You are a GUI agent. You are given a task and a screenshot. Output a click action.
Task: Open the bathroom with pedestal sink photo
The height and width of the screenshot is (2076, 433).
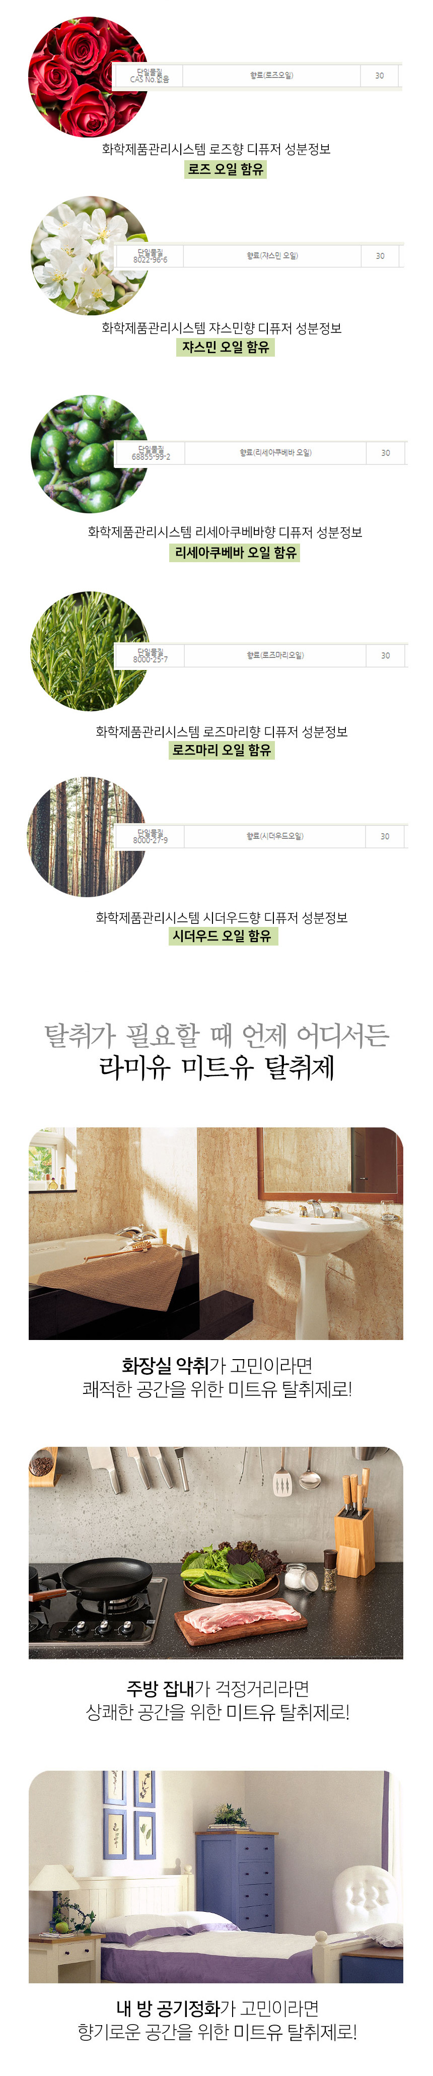tap(215, 1233)
